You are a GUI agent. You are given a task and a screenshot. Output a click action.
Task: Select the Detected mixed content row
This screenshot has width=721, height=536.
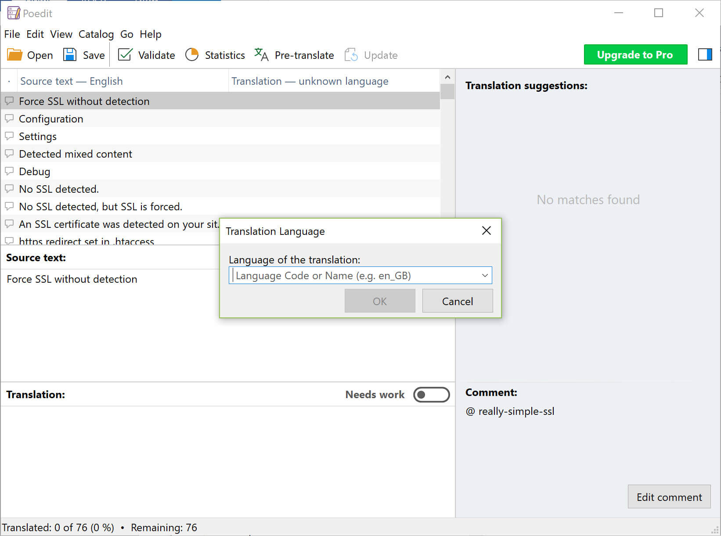pos(220,154)
